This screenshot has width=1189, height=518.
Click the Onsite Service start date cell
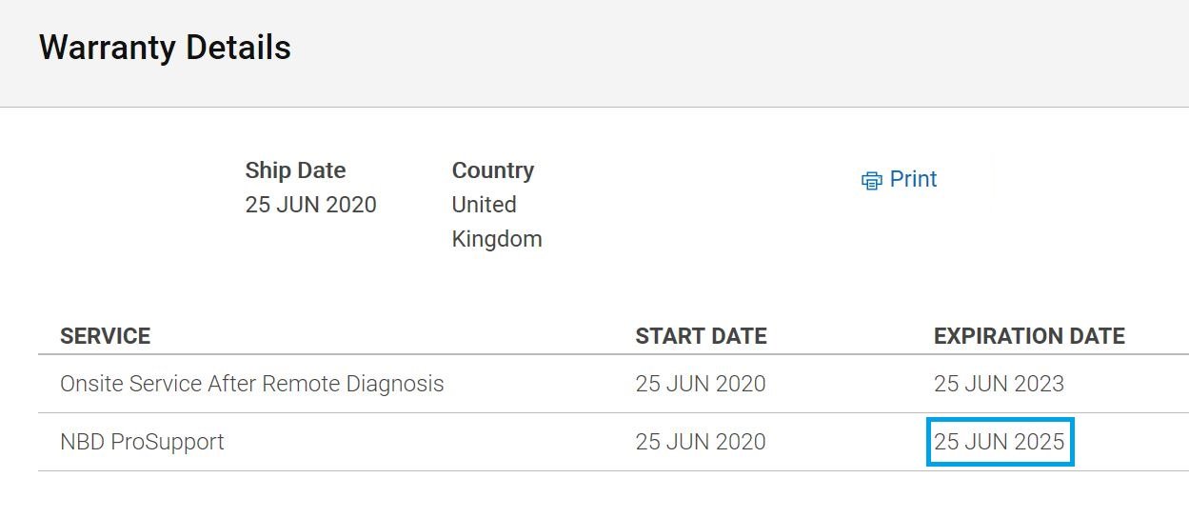point(701,384)
